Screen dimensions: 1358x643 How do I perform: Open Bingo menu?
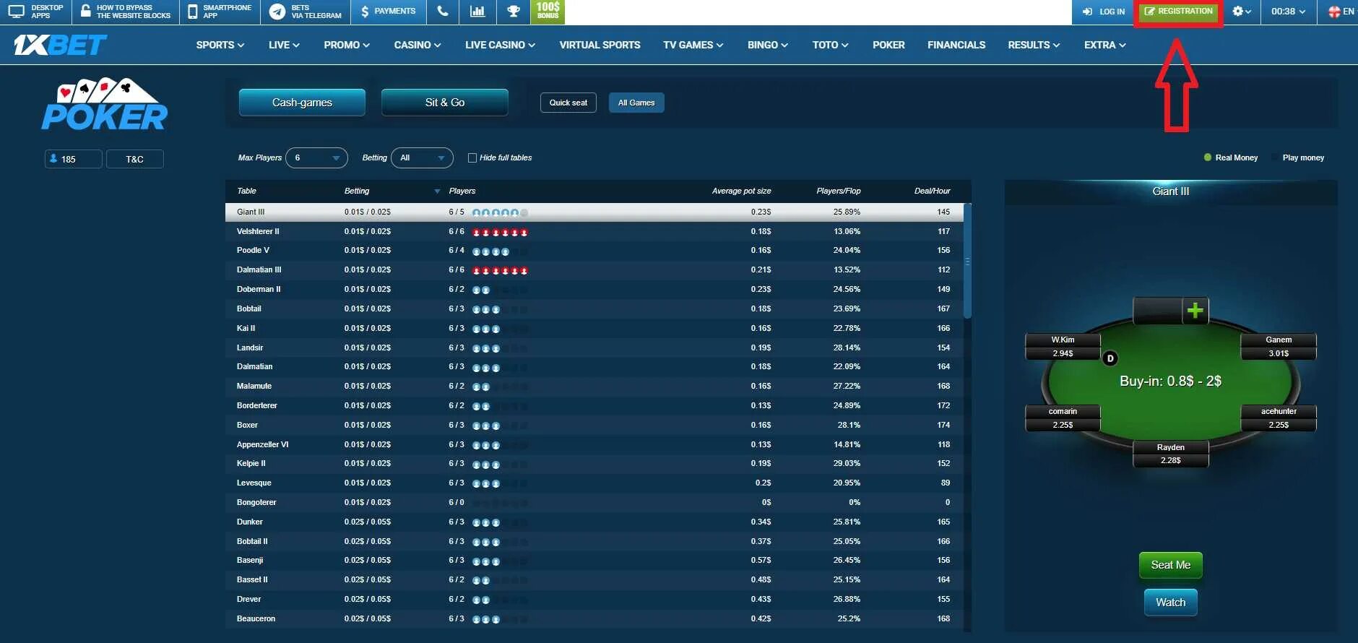pyautogui.click(x=768, y=45)
